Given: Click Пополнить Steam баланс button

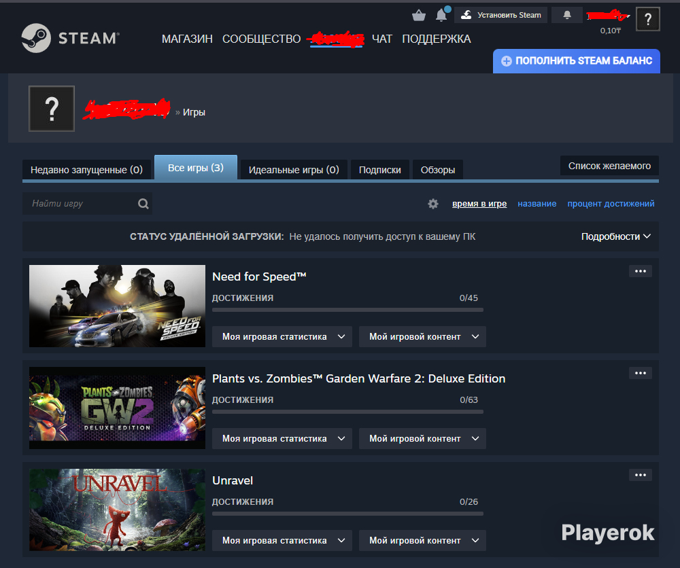Looking at the screenshot, I should point(577,60).
